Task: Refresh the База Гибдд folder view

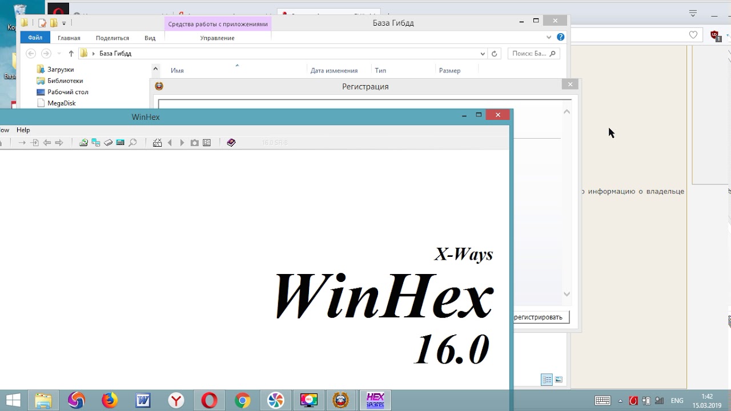Action: (495, 54)
